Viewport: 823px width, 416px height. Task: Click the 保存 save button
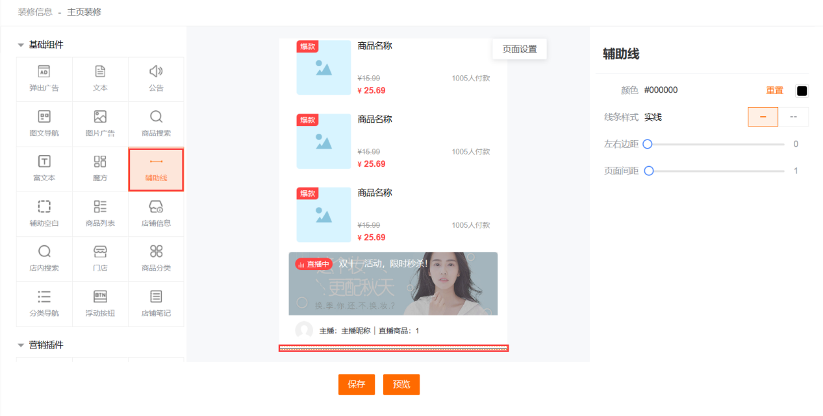coord(357,384)
